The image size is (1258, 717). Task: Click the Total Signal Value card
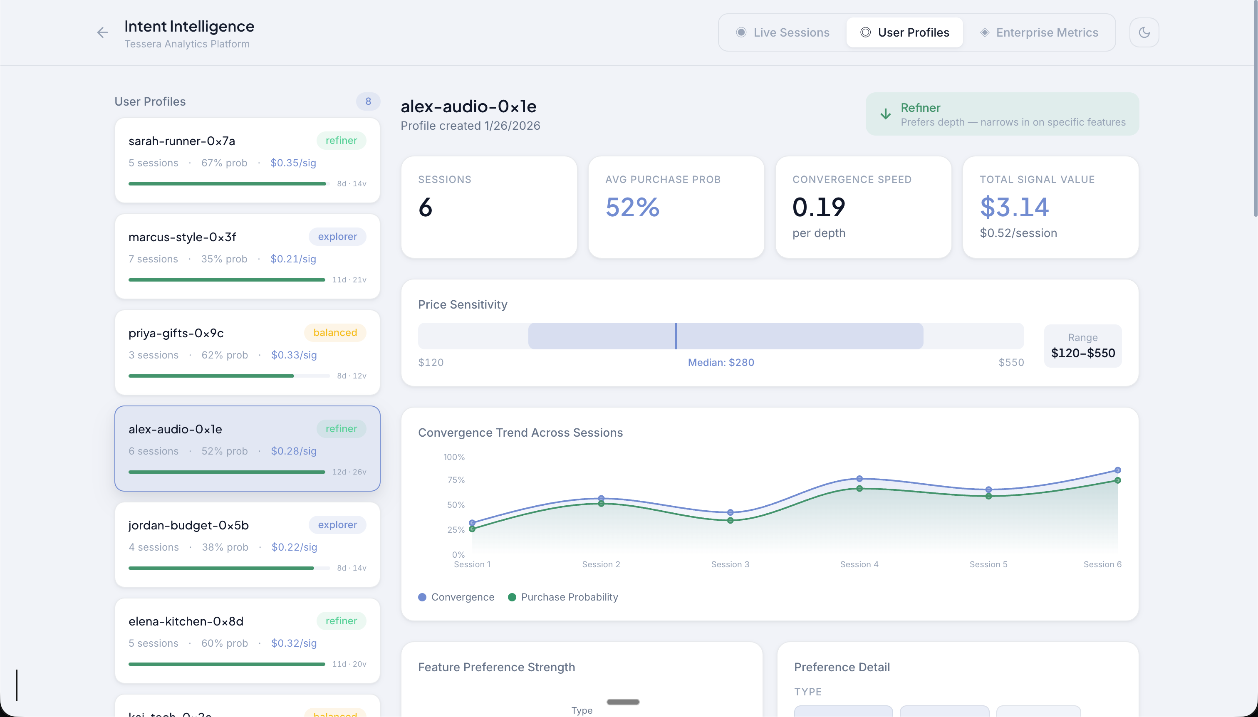pyautogui.click(x=1050, y=207)
